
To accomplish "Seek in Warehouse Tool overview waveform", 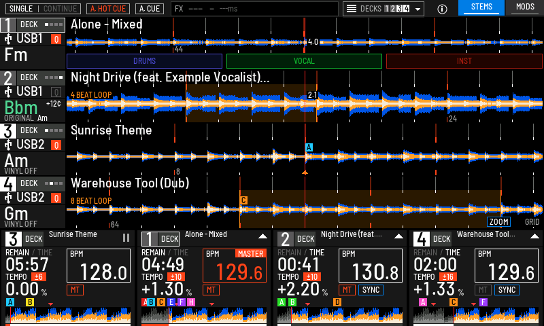I will [476, 316].
